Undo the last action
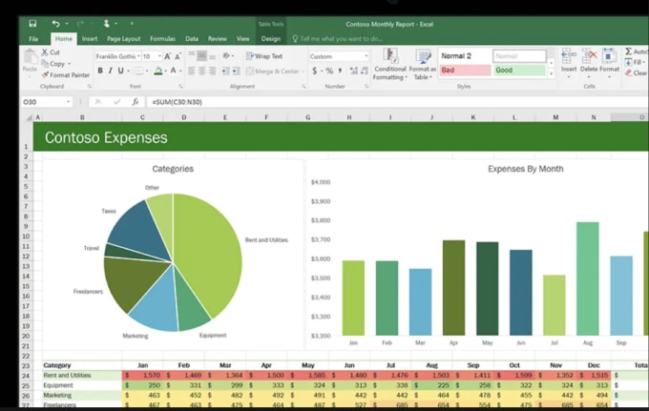The height and width of the screenshot is (411, 649). [x=56, y=24]
